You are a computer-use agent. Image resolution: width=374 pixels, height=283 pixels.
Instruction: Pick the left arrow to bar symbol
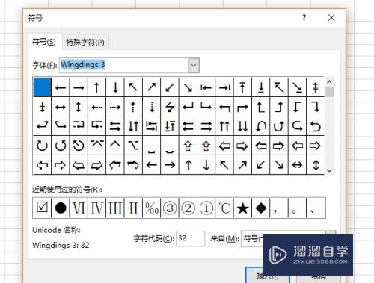click(x=206, y=87)
